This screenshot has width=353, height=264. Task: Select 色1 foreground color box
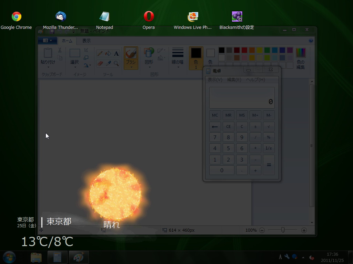pos(196,58)
